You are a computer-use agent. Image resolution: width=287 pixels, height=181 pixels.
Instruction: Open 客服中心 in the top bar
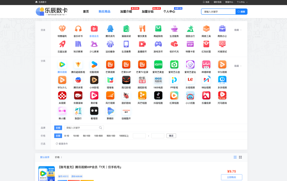(x=229, y=2)
